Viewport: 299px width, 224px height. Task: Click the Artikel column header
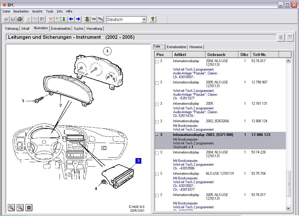click(x=189, y=55)
